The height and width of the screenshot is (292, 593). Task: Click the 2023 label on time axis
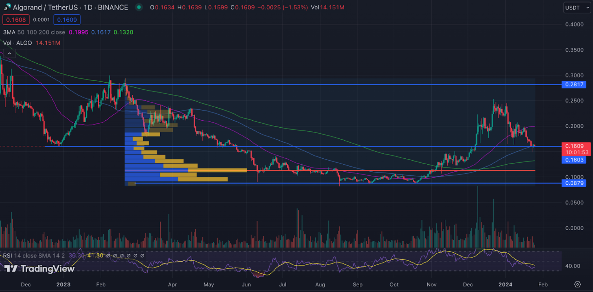tap(63, 284)
